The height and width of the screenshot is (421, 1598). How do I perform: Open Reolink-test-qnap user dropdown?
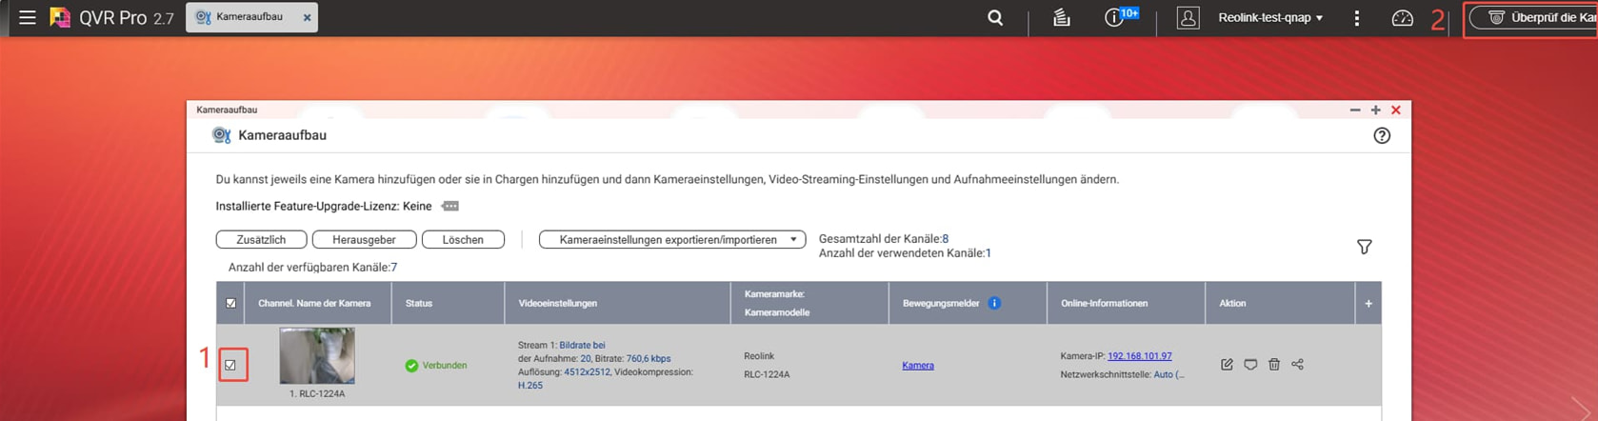coord(1270,17)
